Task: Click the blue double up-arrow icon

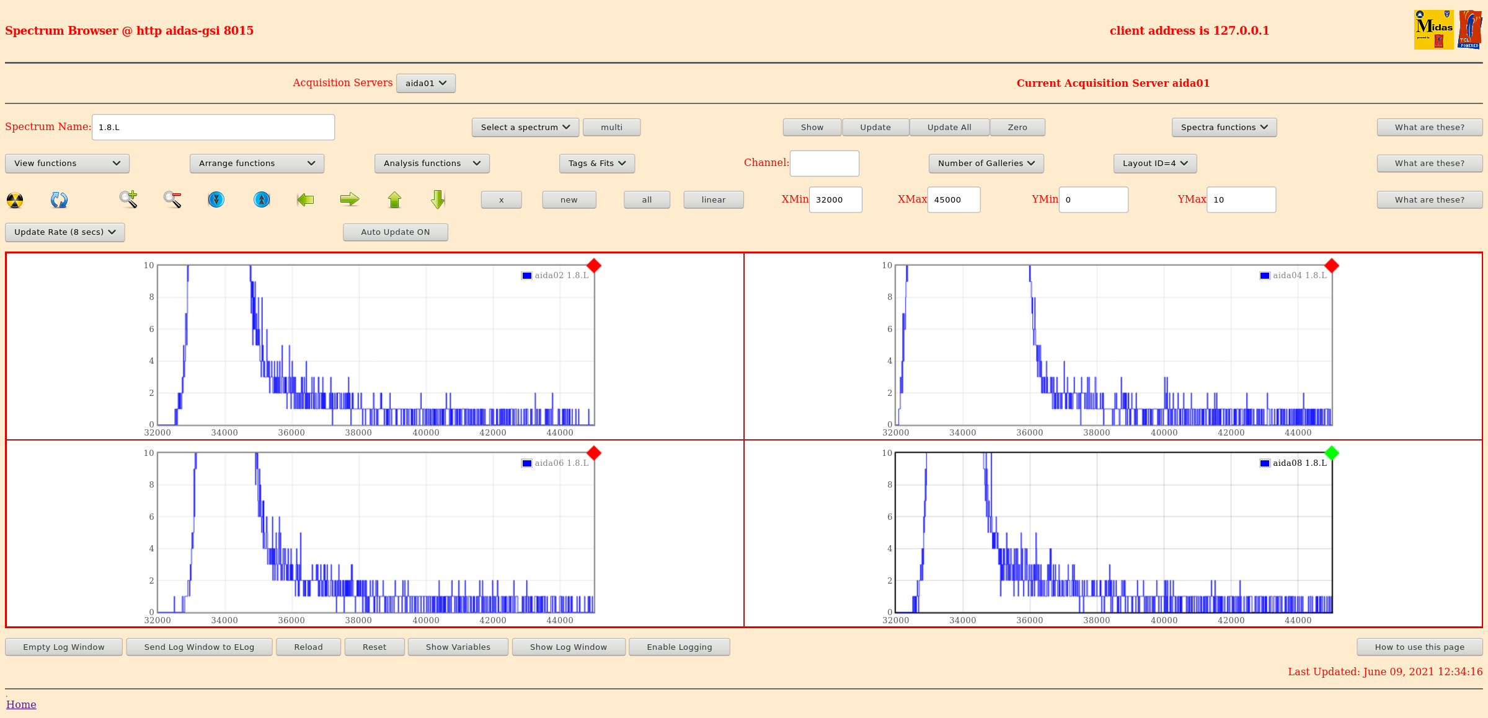Action: pyautogui.click(x=262, y=199)
